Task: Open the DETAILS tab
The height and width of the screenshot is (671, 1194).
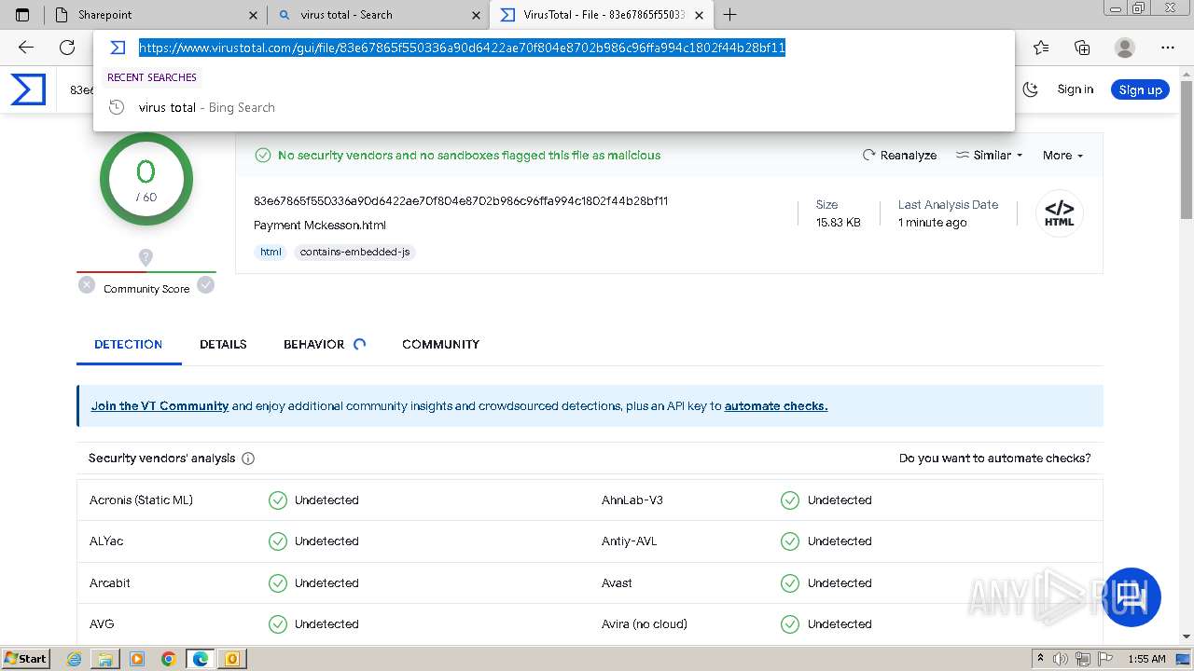Action: click(223, 344)
